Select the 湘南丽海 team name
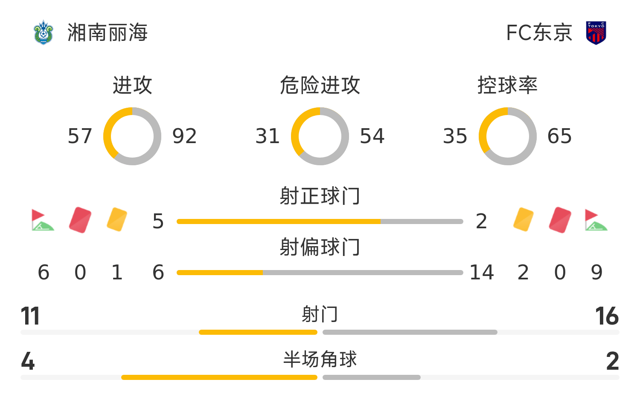This screenshot has width=640, height=414. pyautogui.click(x=108, y=33)
